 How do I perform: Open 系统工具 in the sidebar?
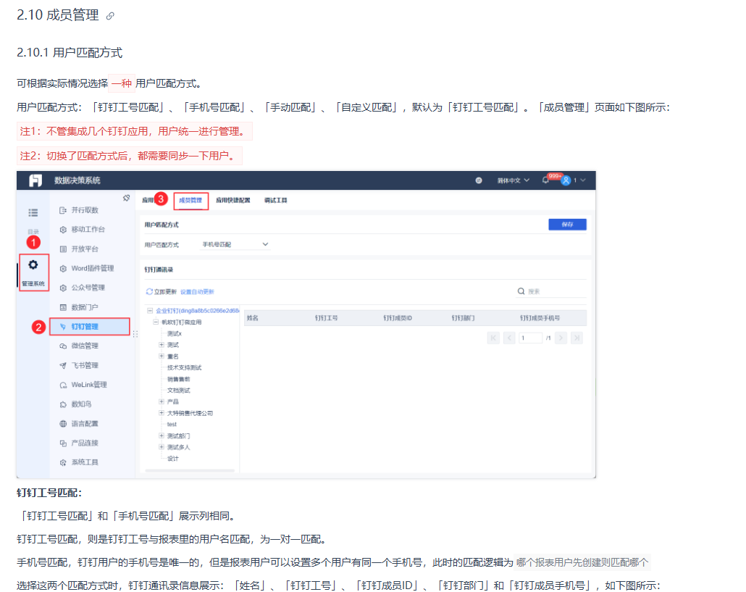[85, 462]
